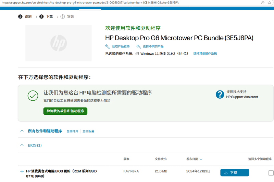Click the HP Support Assistant question mark icon
The width and height of the screenshot is (274, 182).
pyautogui.click(x=220, y=95)
